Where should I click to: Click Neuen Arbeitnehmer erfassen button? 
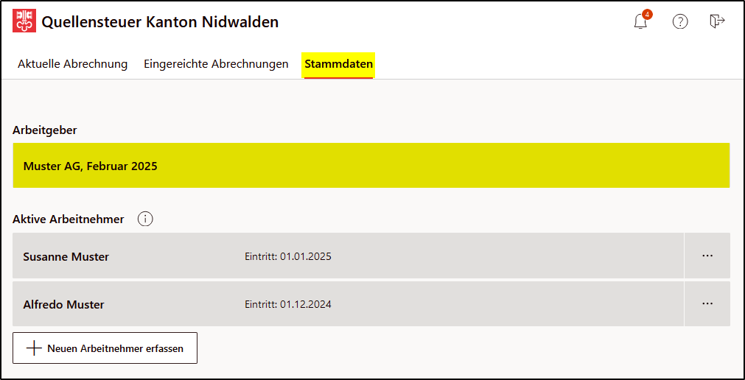tap(105, 348)
